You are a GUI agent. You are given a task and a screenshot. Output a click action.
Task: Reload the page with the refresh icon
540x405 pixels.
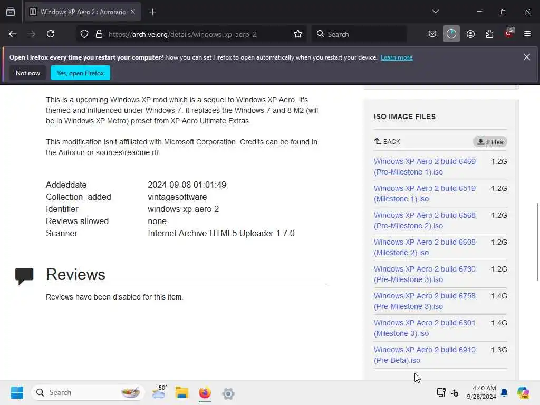(51, 34)
